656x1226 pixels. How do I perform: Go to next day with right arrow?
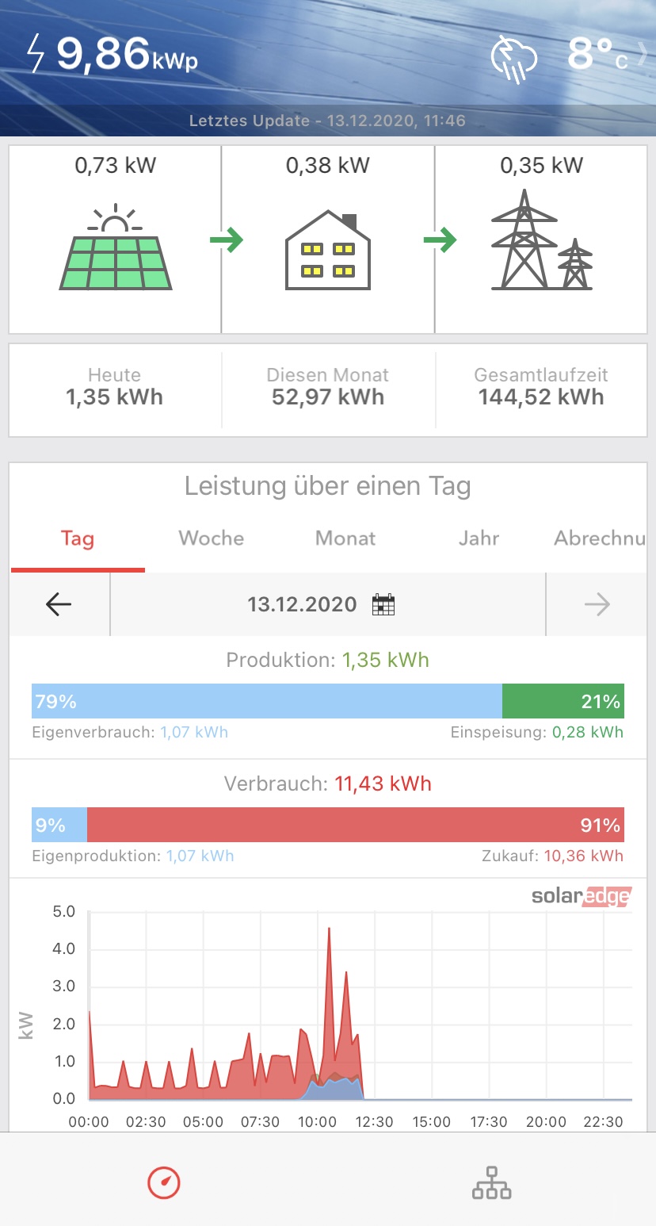597,604
